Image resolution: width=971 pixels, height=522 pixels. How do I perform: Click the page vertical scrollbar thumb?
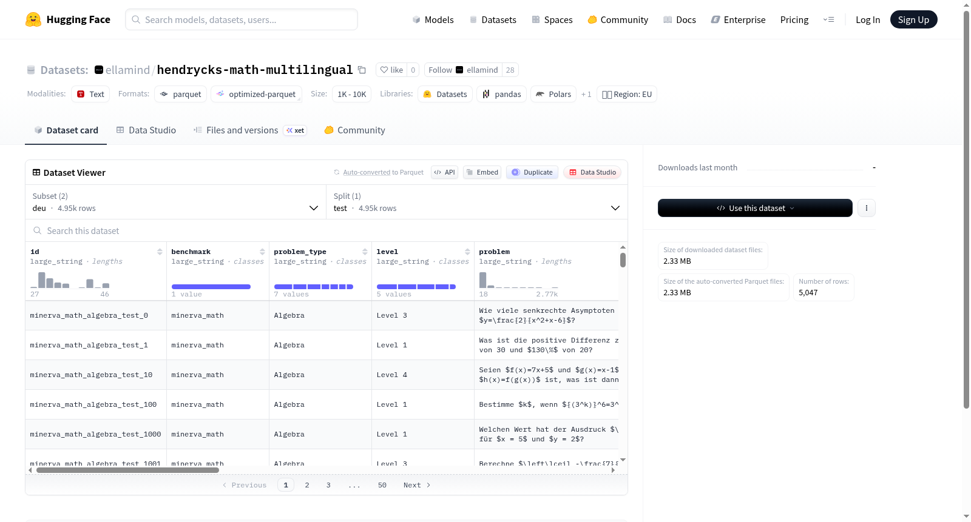click(x=967, y=209)
